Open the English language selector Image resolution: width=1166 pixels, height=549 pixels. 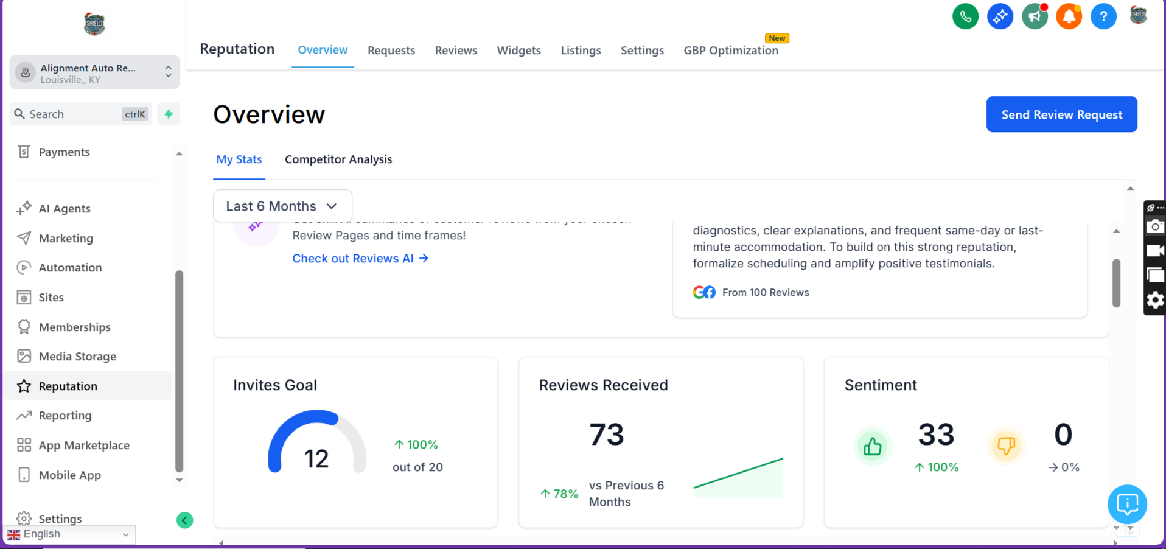(69, 534)
